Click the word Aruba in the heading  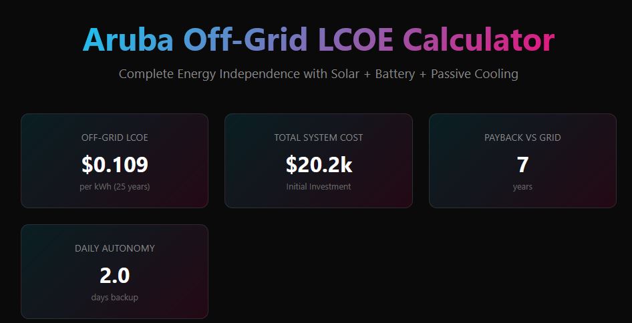tap(128, 39)
